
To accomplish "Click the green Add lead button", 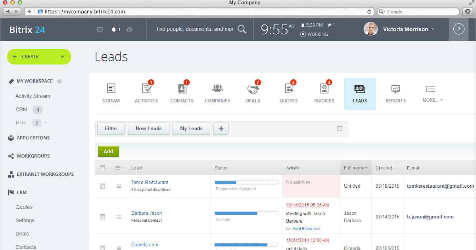I will click(108, 152).
